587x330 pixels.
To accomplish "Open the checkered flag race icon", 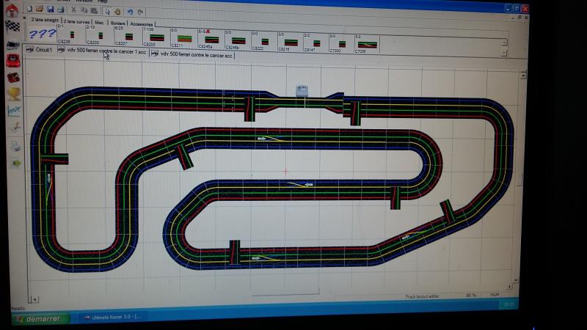I will pos(12,27).
